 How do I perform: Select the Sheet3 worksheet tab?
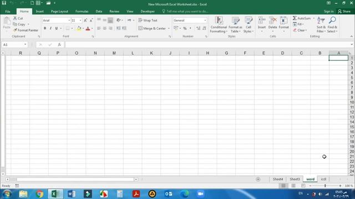(295, 179)
